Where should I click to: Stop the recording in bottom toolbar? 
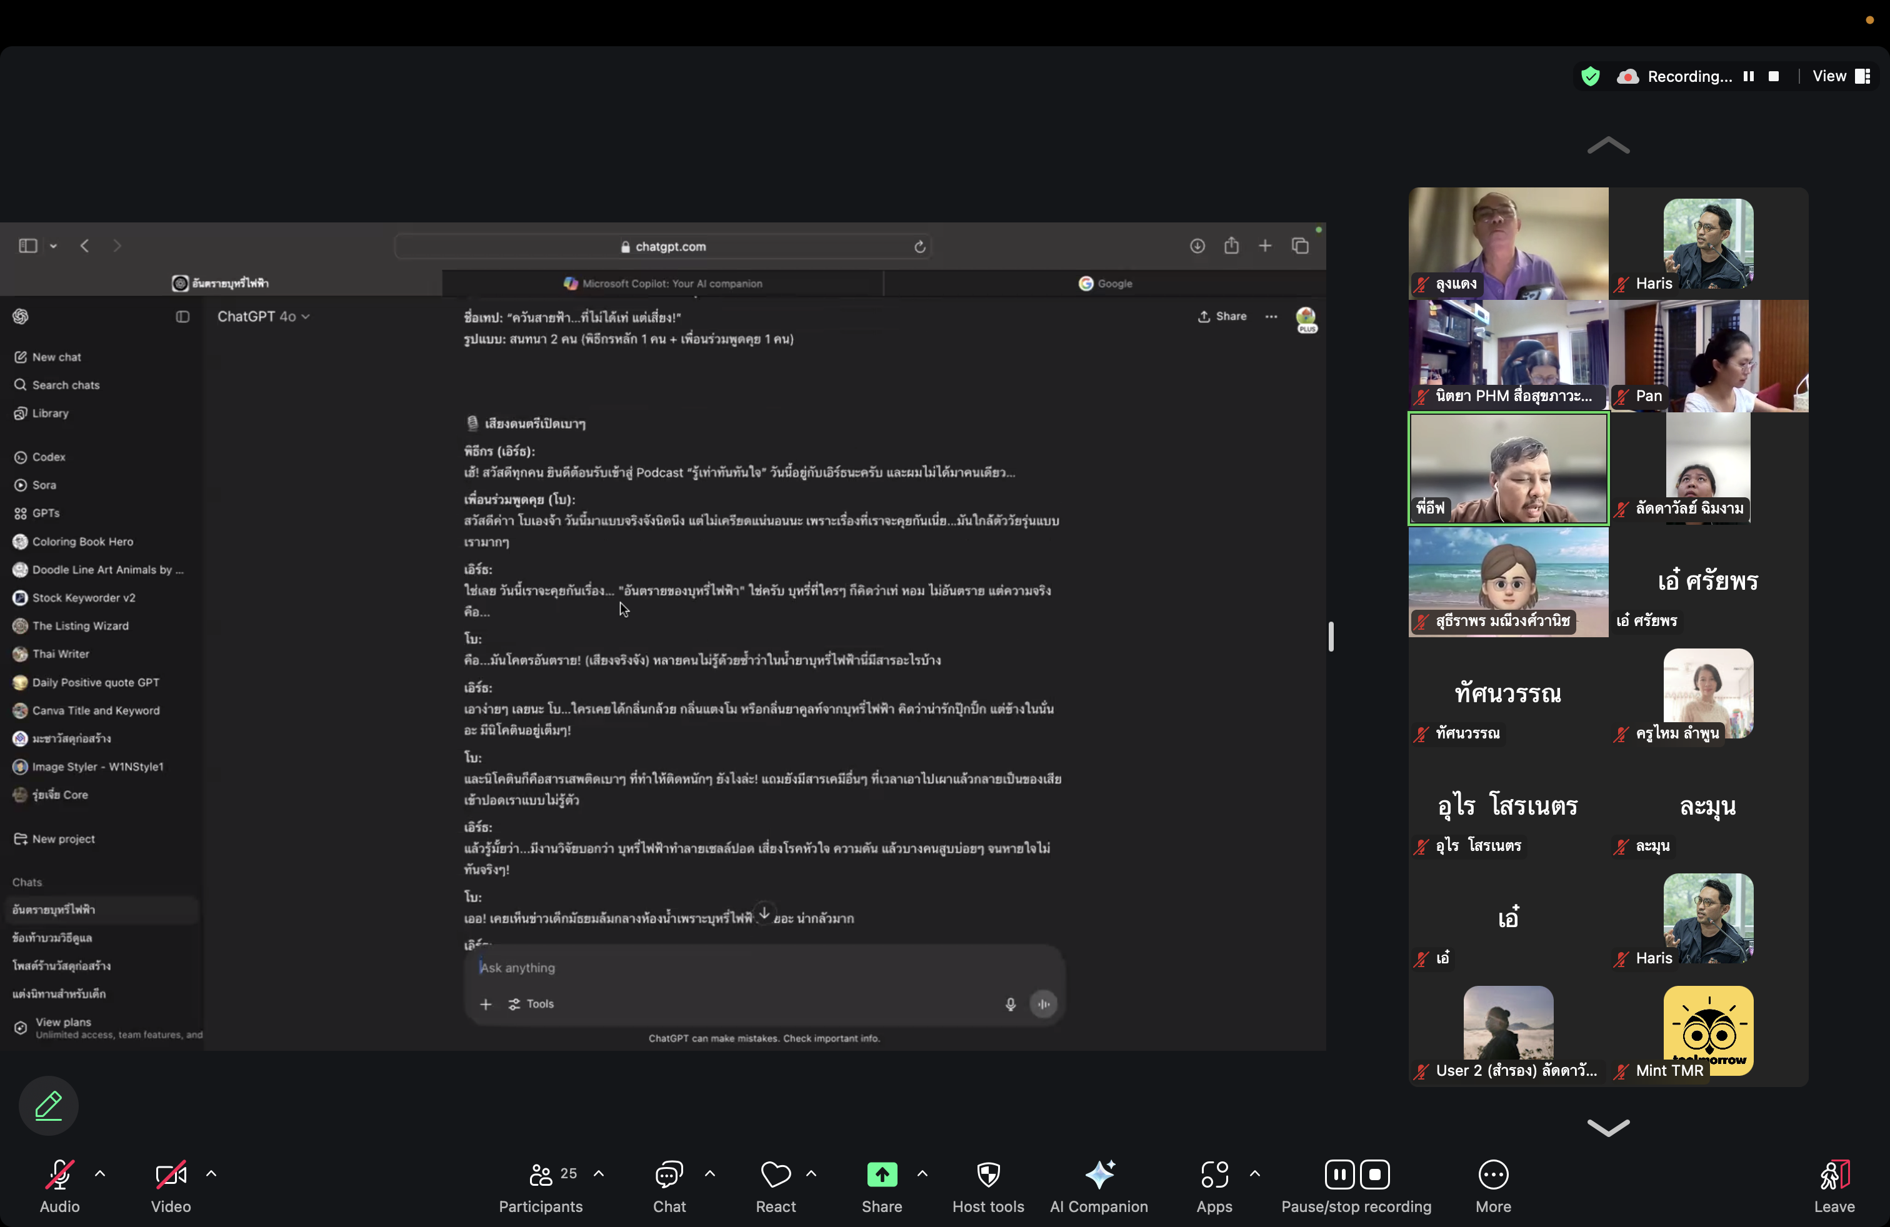[x=1374, y=1175]
